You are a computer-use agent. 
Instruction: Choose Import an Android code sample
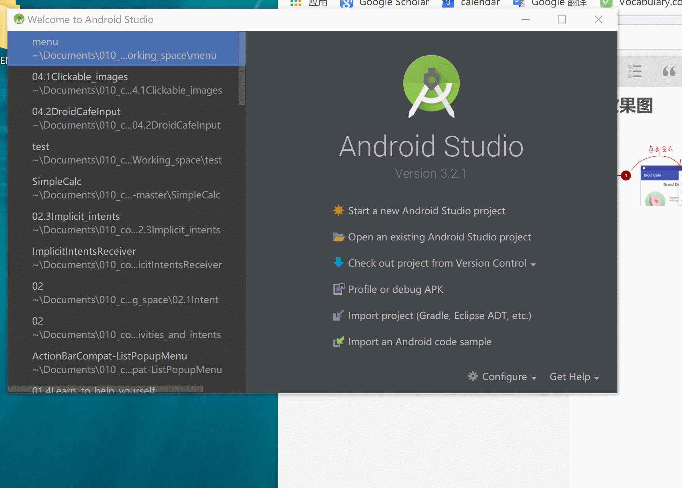(420, 342)
